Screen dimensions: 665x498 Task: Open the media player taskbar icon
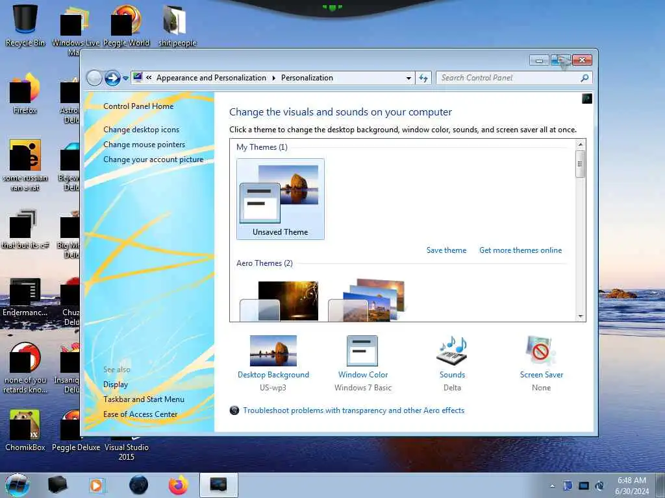click(97, 485)
